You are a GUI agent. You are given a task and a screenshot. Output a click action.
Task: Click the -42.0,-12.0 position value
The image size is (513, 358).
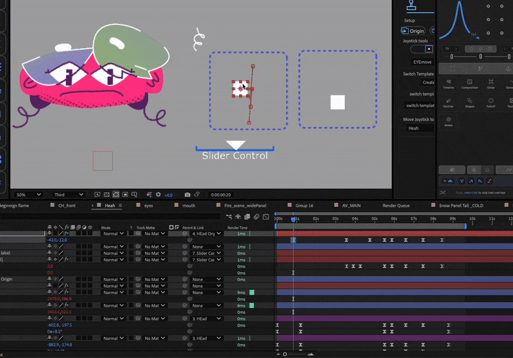(x=57, y=240)
